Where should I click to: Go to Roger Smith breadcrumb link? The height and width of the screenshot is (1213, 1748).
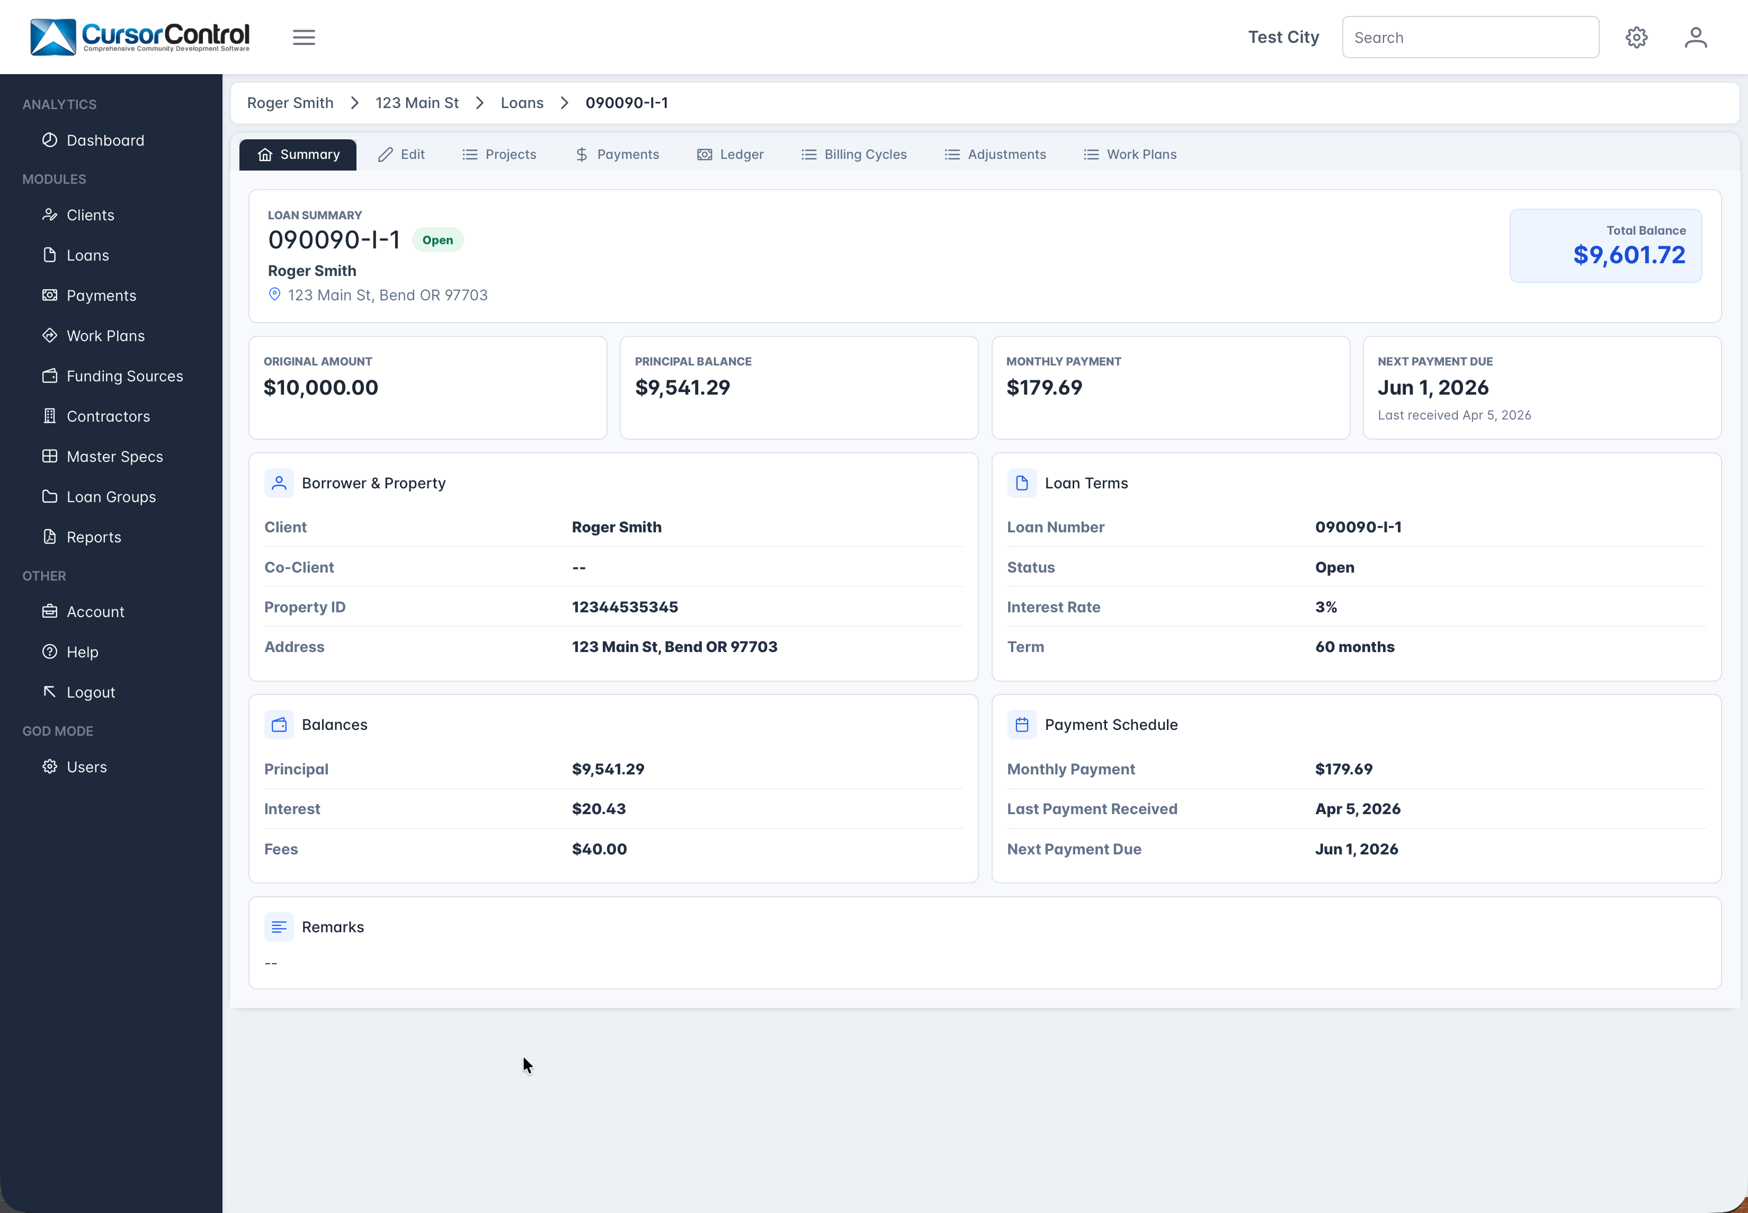290,103
